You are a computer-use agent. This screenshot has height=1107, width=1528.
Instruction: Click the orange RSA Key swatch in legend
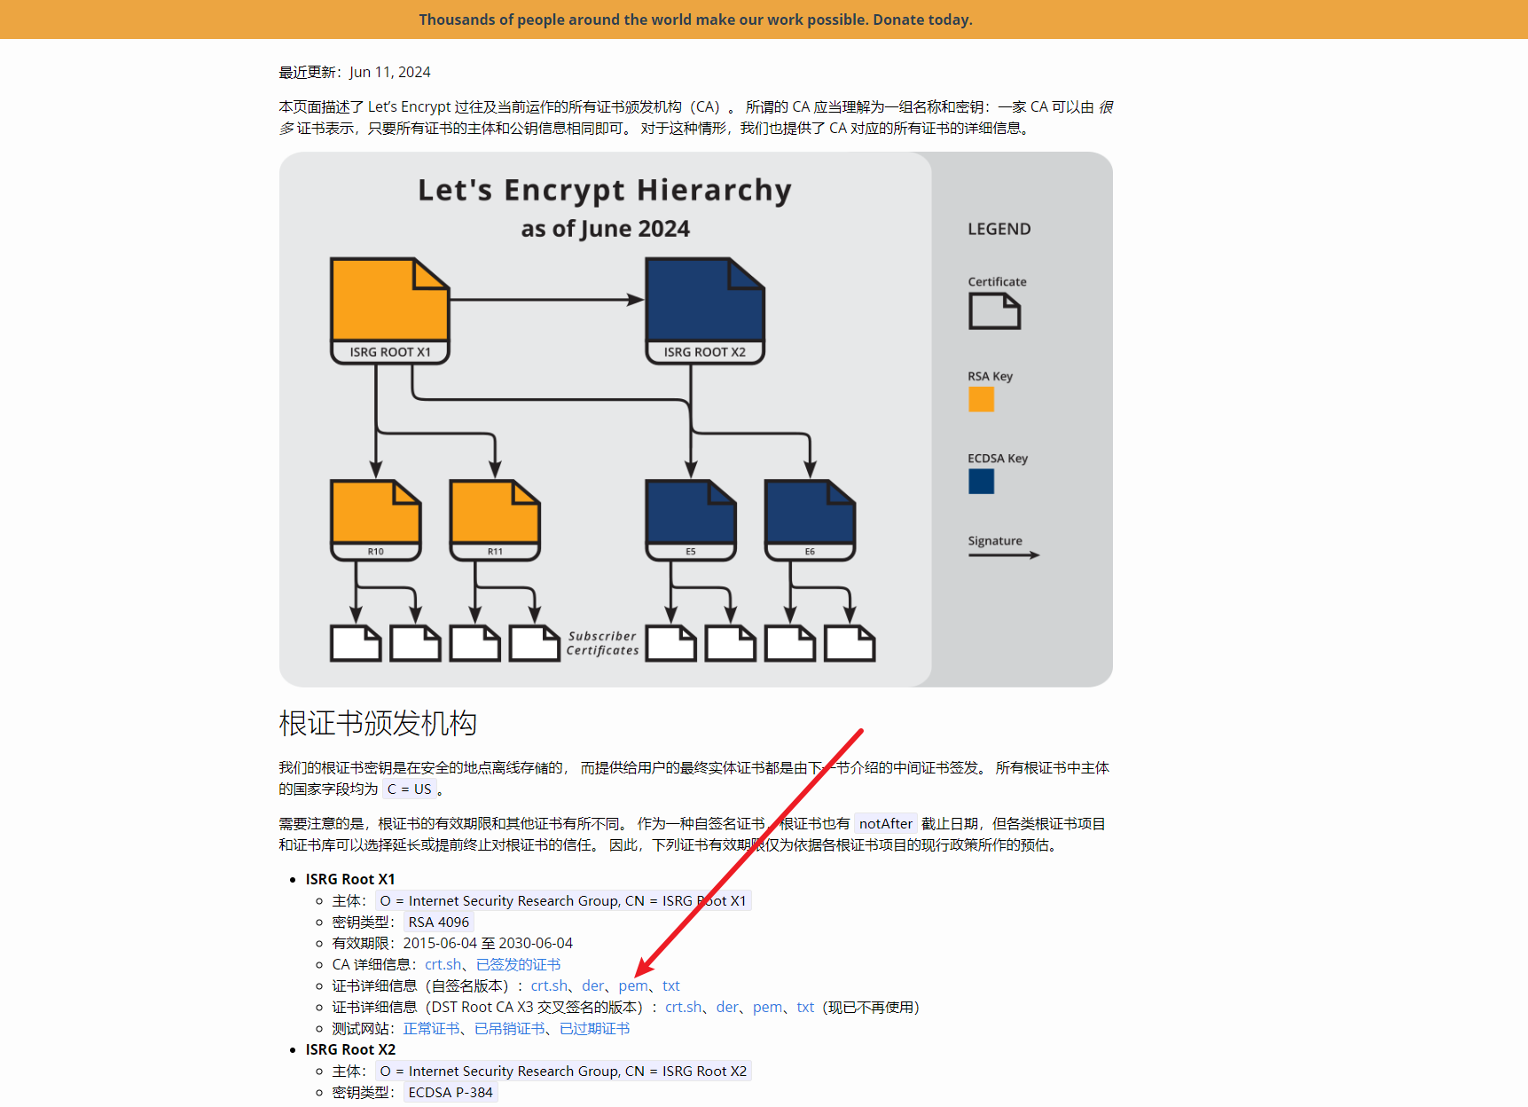coord(981,399)
